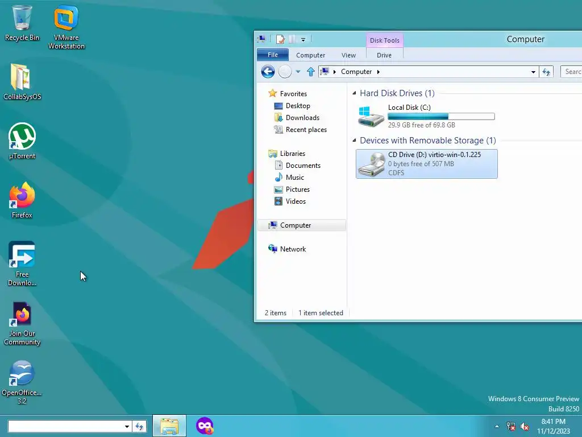Click '2 items' in status bar
Viewport: 582px width, 437px height.
pyautogui.click(x=276, y=313)
